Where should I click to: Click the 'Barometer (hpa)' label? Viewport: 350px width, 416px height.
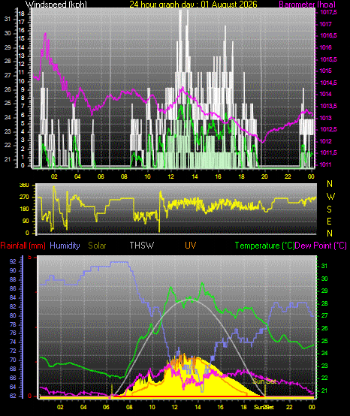307,4
